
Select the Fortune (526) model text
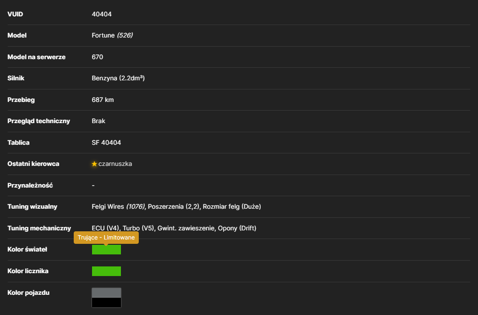pos(112,35)
